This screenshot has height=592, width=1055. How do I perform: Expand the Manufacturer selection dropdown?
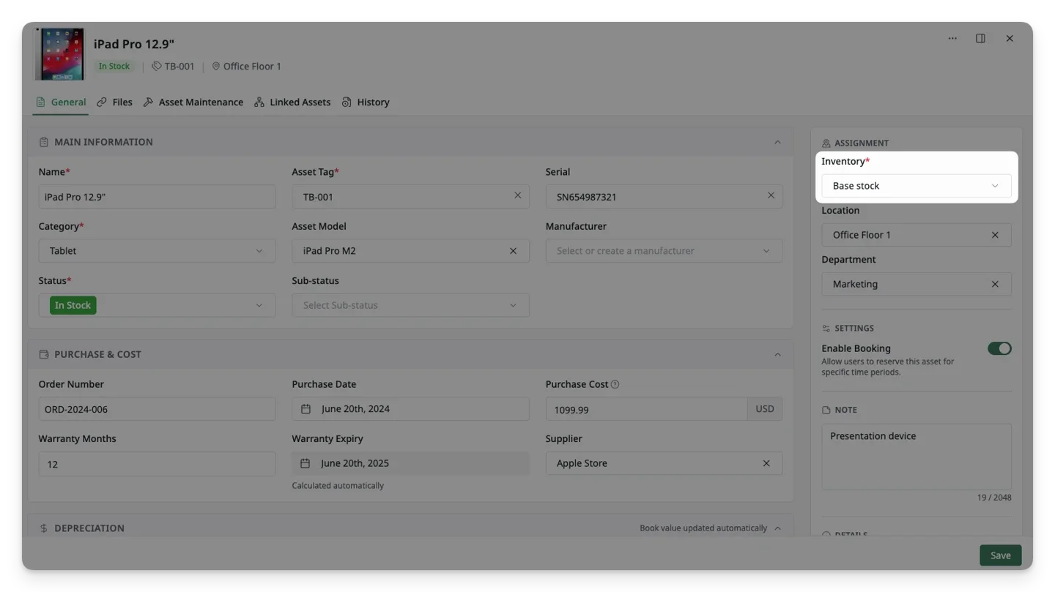(664, 251)
